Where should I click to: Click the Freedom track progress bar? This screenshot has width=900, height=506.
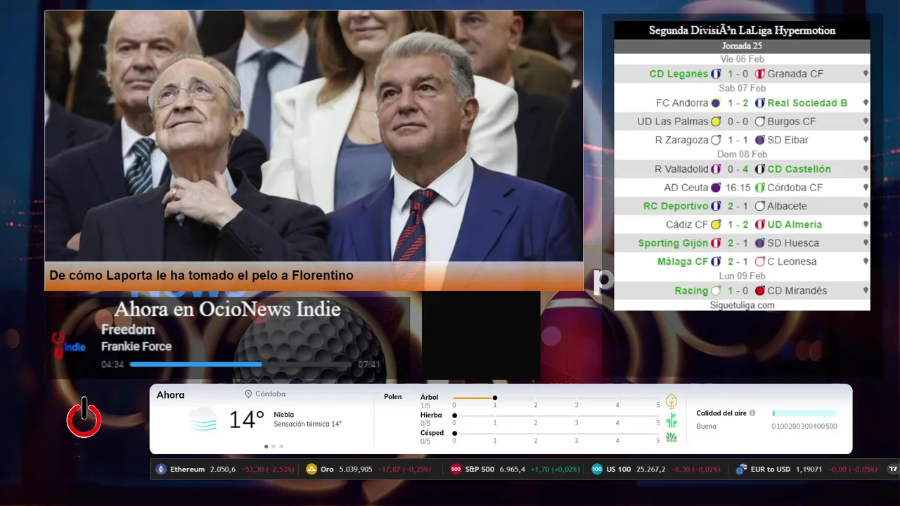point(239,364)
